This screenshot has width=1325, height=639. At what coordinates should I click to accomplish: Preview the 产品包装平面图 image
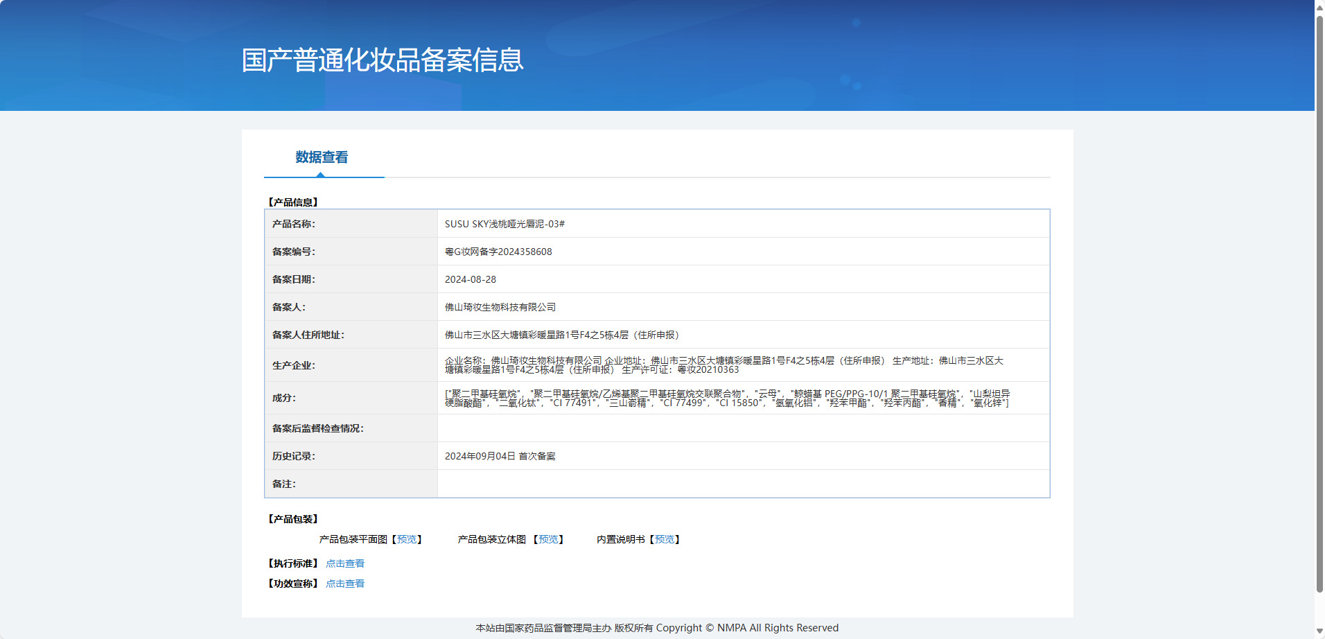407,539
